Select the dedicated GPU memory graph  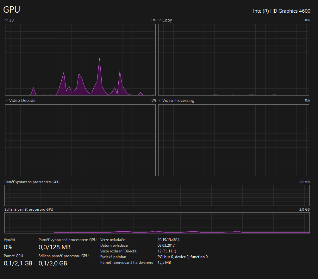click(157, 195)
